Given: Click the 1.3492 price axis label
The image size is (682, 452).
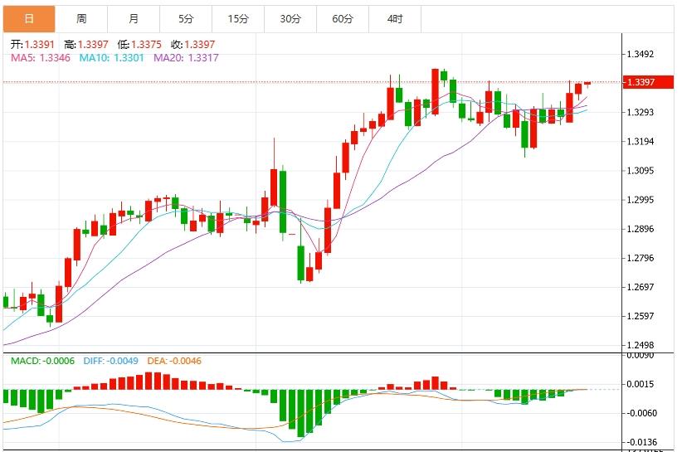Looking at the screenshot, I should point(641,55).
